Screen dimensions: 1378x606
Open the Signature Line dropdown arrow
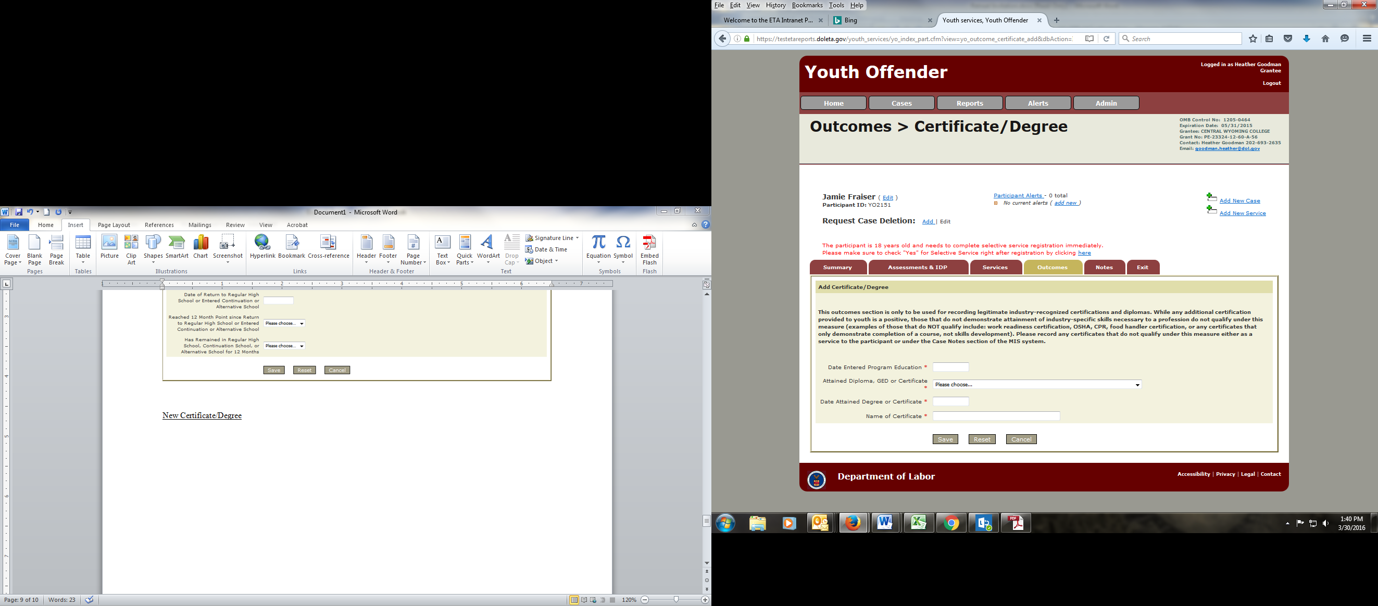(577, 238)
